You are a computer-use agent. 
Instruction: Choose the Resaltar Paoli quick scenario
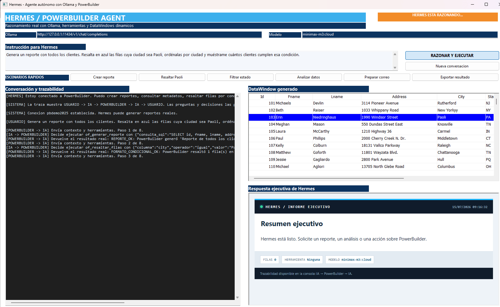click(172, 77)
